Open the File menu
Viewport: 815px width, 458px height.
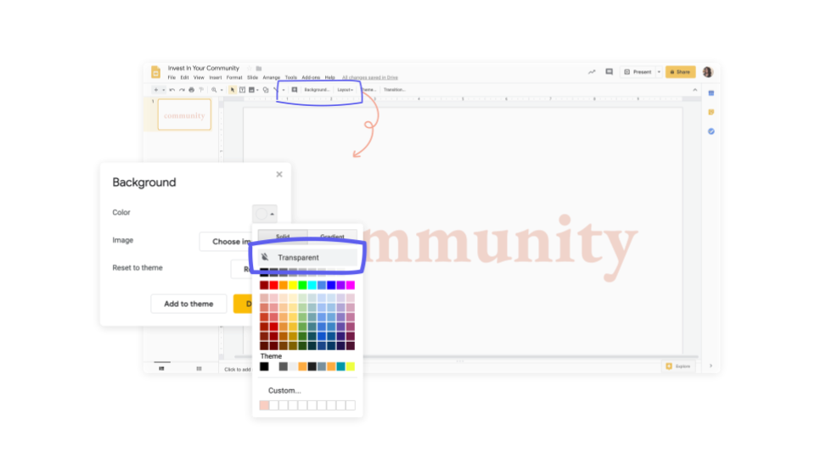(171, 77)
